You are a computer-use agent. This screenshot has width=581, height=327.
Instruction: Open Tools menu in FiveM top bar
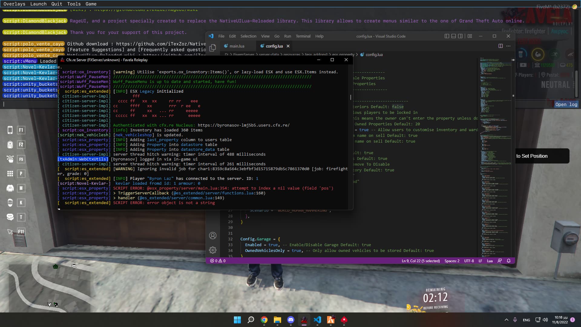click(x=74, y=4)
